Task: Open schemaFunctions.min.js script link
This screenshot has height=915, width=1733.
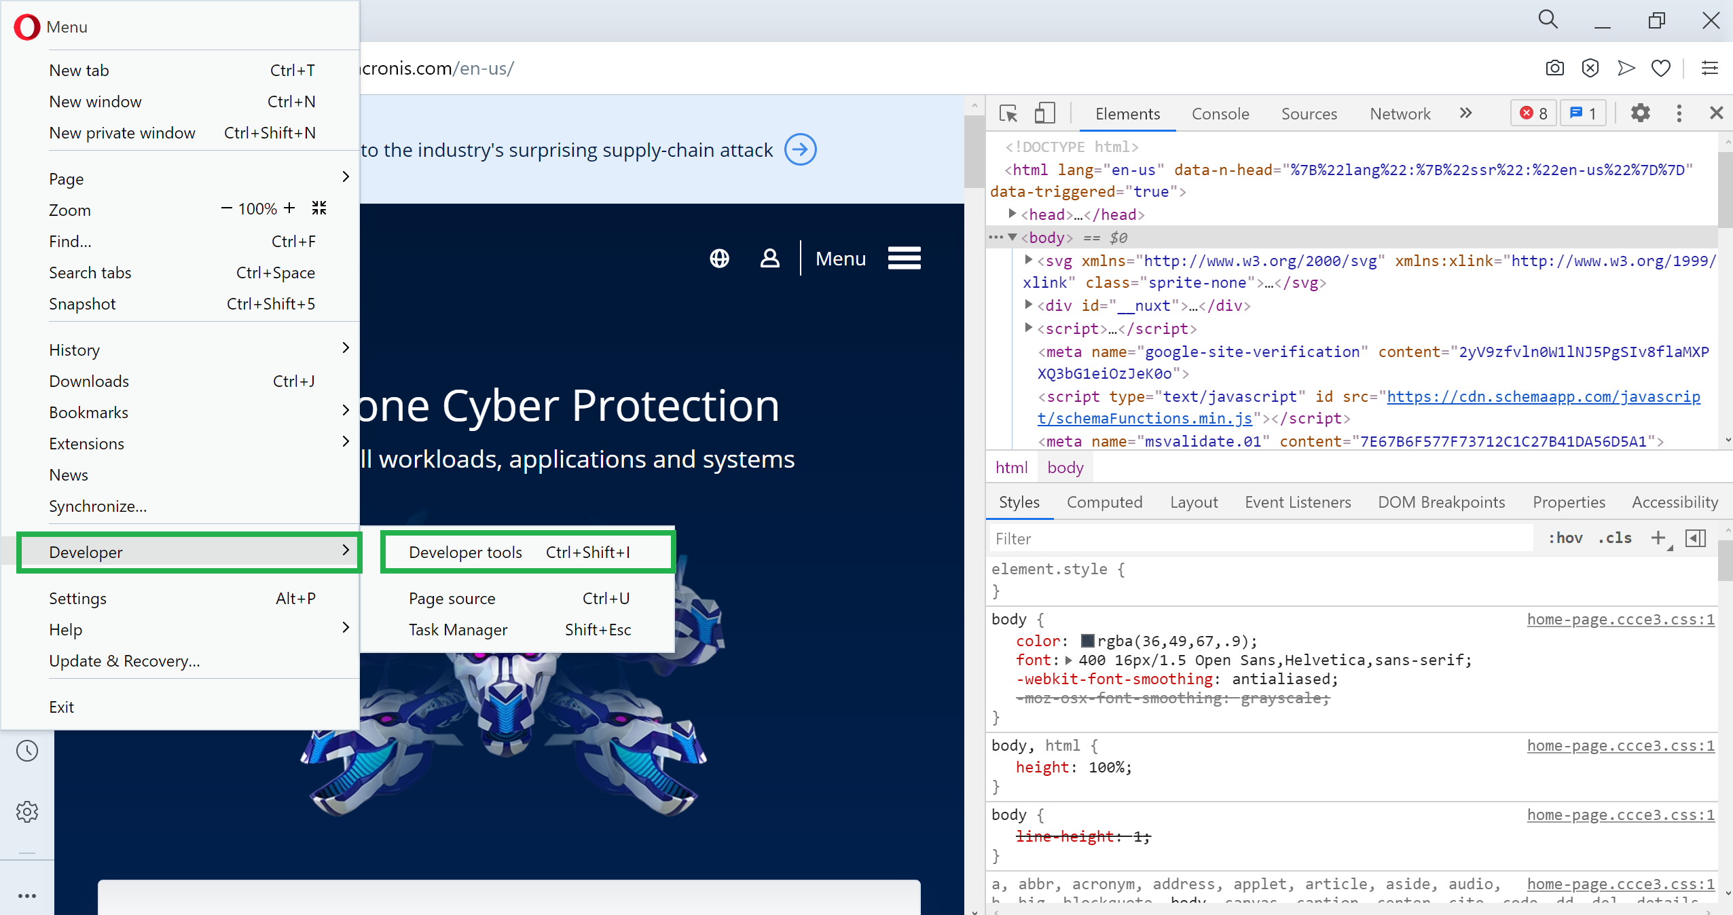Action: [x=1368, y=407]
